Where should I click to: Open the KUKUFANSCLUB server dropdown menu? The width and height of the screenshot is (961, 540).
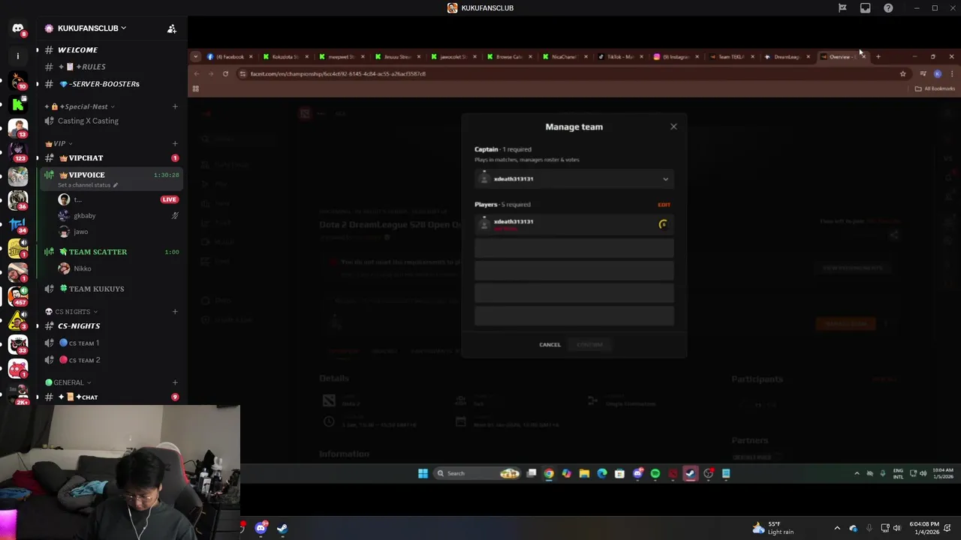tap(86, 28)
